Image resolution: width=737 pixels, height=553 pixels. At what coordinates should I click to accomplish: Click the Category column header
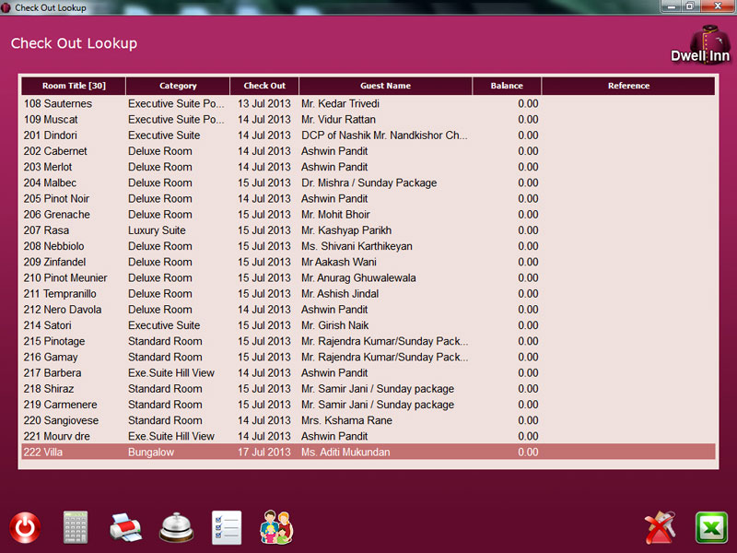178,86
